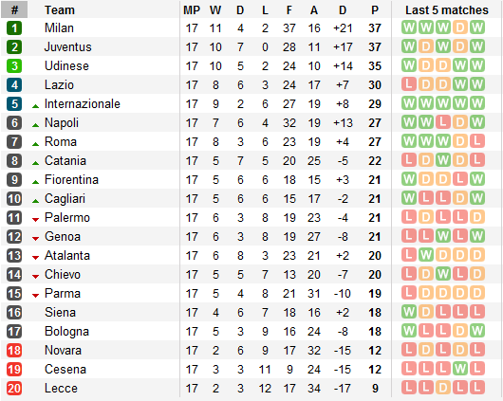Click Milan's rank 1 green badge
The width and height of the screenshot is (503, 401).
click(x=14, y=27)
